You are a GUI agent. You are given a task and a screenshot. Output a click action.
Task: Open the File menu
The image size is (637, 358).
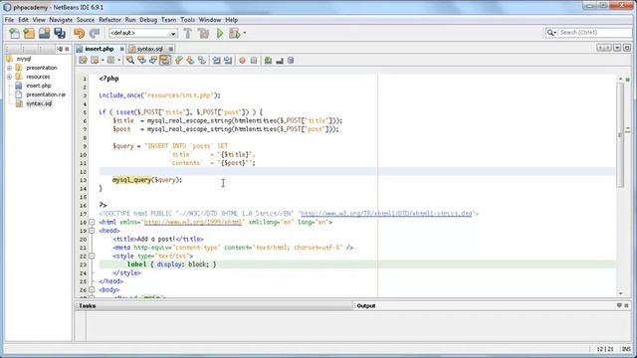pyautogui.click(x=9, y=20)
